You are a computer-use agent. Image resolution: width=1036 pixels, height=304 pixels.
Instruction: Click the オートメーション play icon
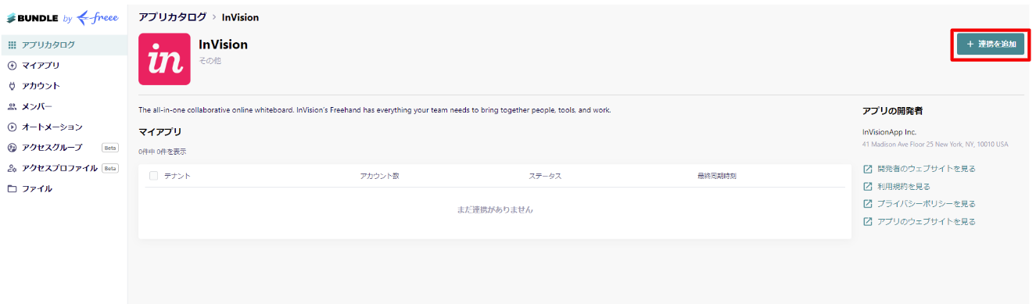point(12,127)
